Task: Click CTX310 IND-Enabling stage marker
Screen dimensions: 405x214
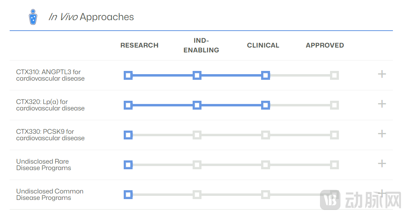Action: point(197,75)
